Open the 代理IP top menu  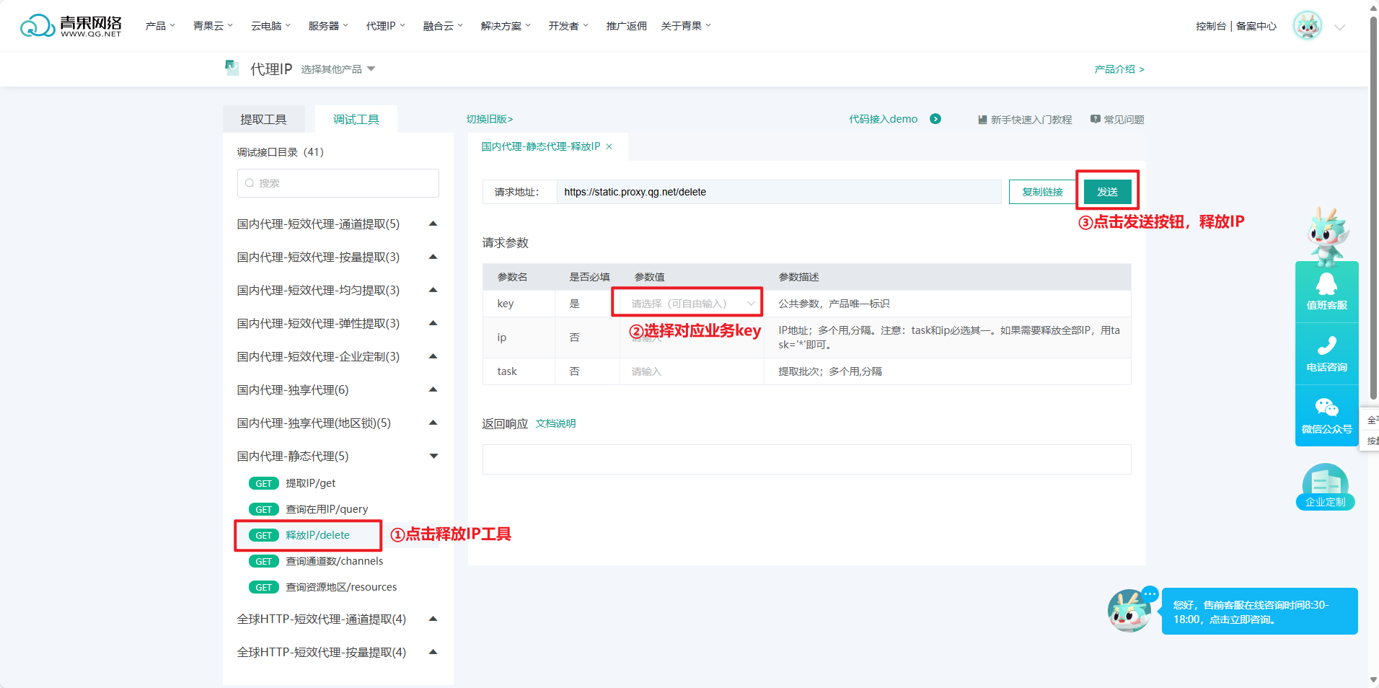[x=385, y=26]
